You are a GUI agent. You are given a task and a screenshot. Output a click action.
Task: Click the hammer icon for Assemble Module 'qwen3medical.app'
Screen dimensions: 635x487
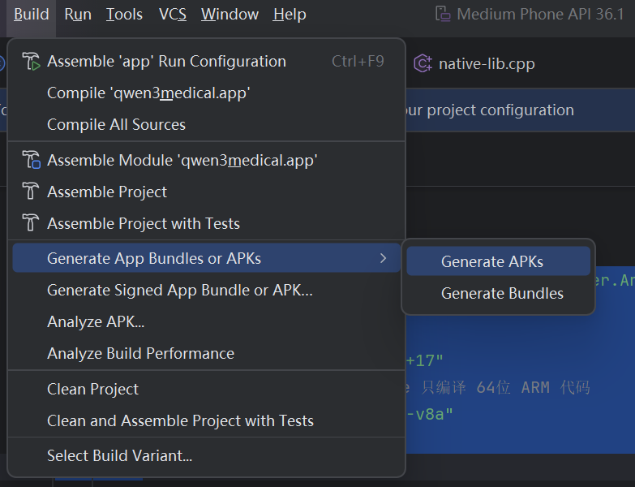pyautogui.click(x=31, y=160)
